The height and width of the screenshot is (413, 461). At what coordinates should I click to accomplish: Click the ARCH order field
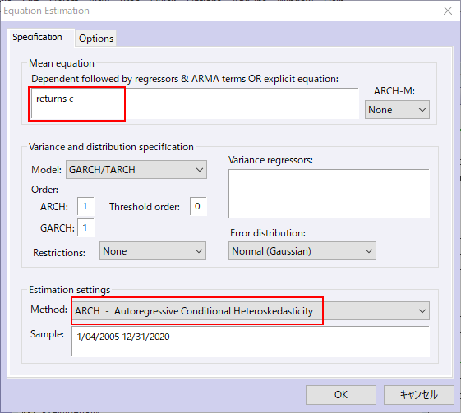(x=85, y=206)
